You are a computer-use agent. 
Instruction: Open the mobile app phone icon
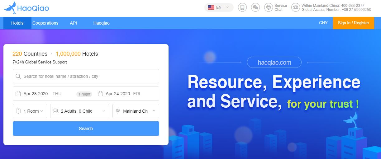[242, 7]
